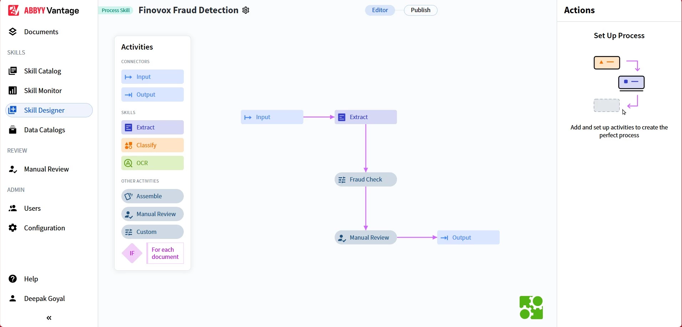Open Manual Review under Review section
This screenshot has height=327, width=682.
46,169
